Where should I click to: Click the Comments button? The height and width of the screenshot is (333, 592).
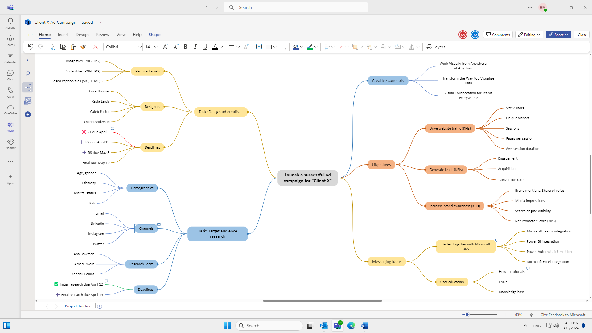click(x=498, y=35)
